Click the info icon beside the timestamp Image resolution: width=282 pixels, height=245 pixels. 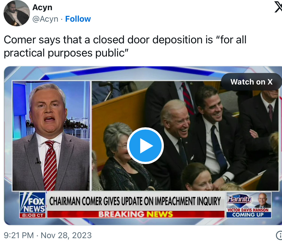pos(279,235)
